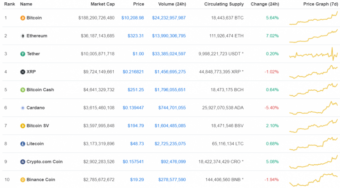The width and height of the screenshot is (340, 188).
Task: Click the Bitcoin Cash logo icon
Action: click(22, 90)
